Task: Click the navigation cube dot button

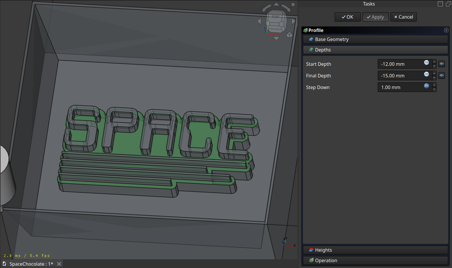Action: click(293, 4)
